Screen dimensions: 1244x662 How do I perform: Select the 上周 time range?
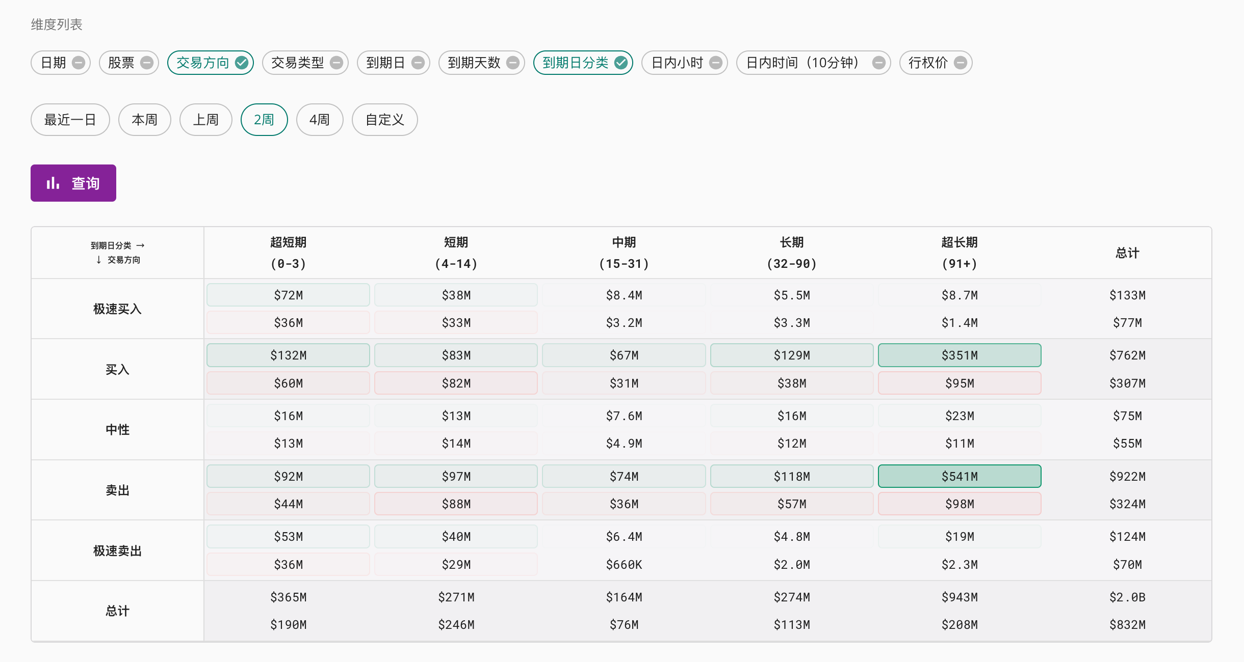point(206,120)
